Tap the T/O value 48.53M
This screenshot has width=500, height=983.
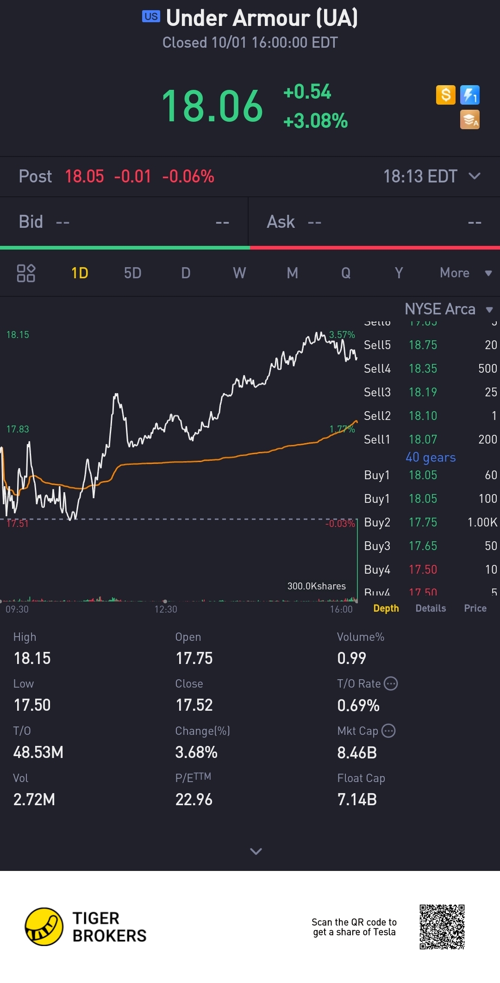[38, 752]
